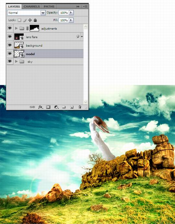Select the adjustments group name
175x224 pixels.
point(49,29)
